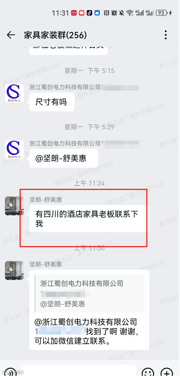This screenshot has height=376, width=180.
Task: Open the quoted 浙江蜀创电力科技有限公司 reply block
Action: 89,293
